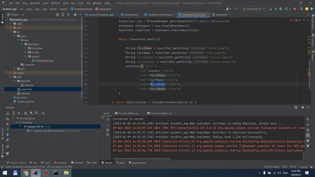The height and width of the screenshot is (177, 315).
Task: Click the DatabaseService breadcrumb in navigation bar
Action: coord(81,9)
